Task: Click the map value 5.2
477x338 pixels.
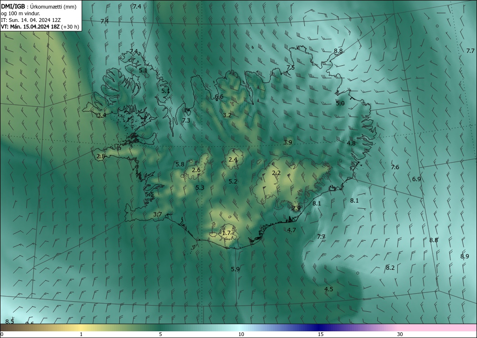Action: click(233, 182)
